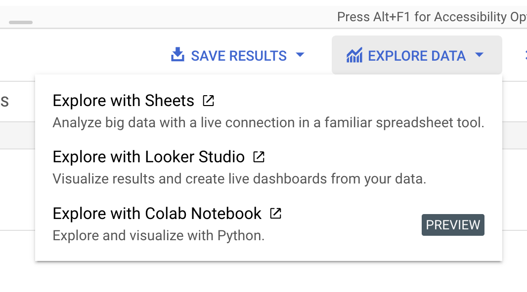Open Explore with Colab Notebook
The width and height of the screenshot is (527, 292).
157,214
